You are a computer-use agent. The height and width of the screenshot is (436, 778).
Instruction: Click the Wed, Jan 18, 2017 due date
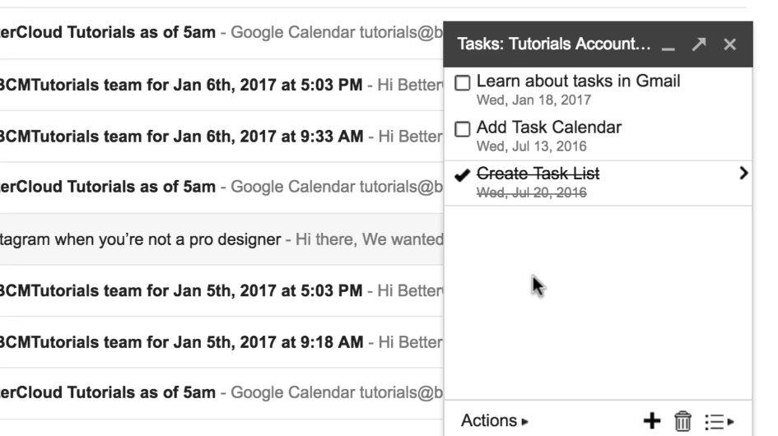point(533,100)
